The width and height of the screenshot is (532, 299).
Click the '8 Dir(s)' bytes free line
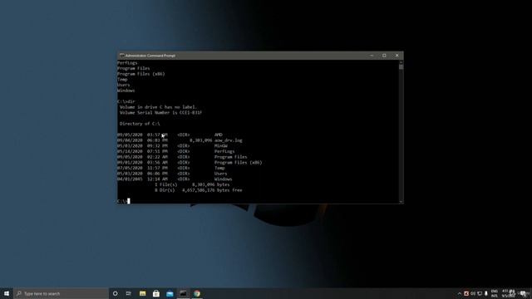point(199,190)
